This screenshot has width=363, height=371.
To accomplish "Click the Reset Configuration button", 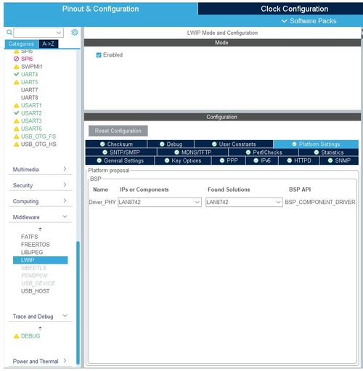I will (x=118, y=131).
